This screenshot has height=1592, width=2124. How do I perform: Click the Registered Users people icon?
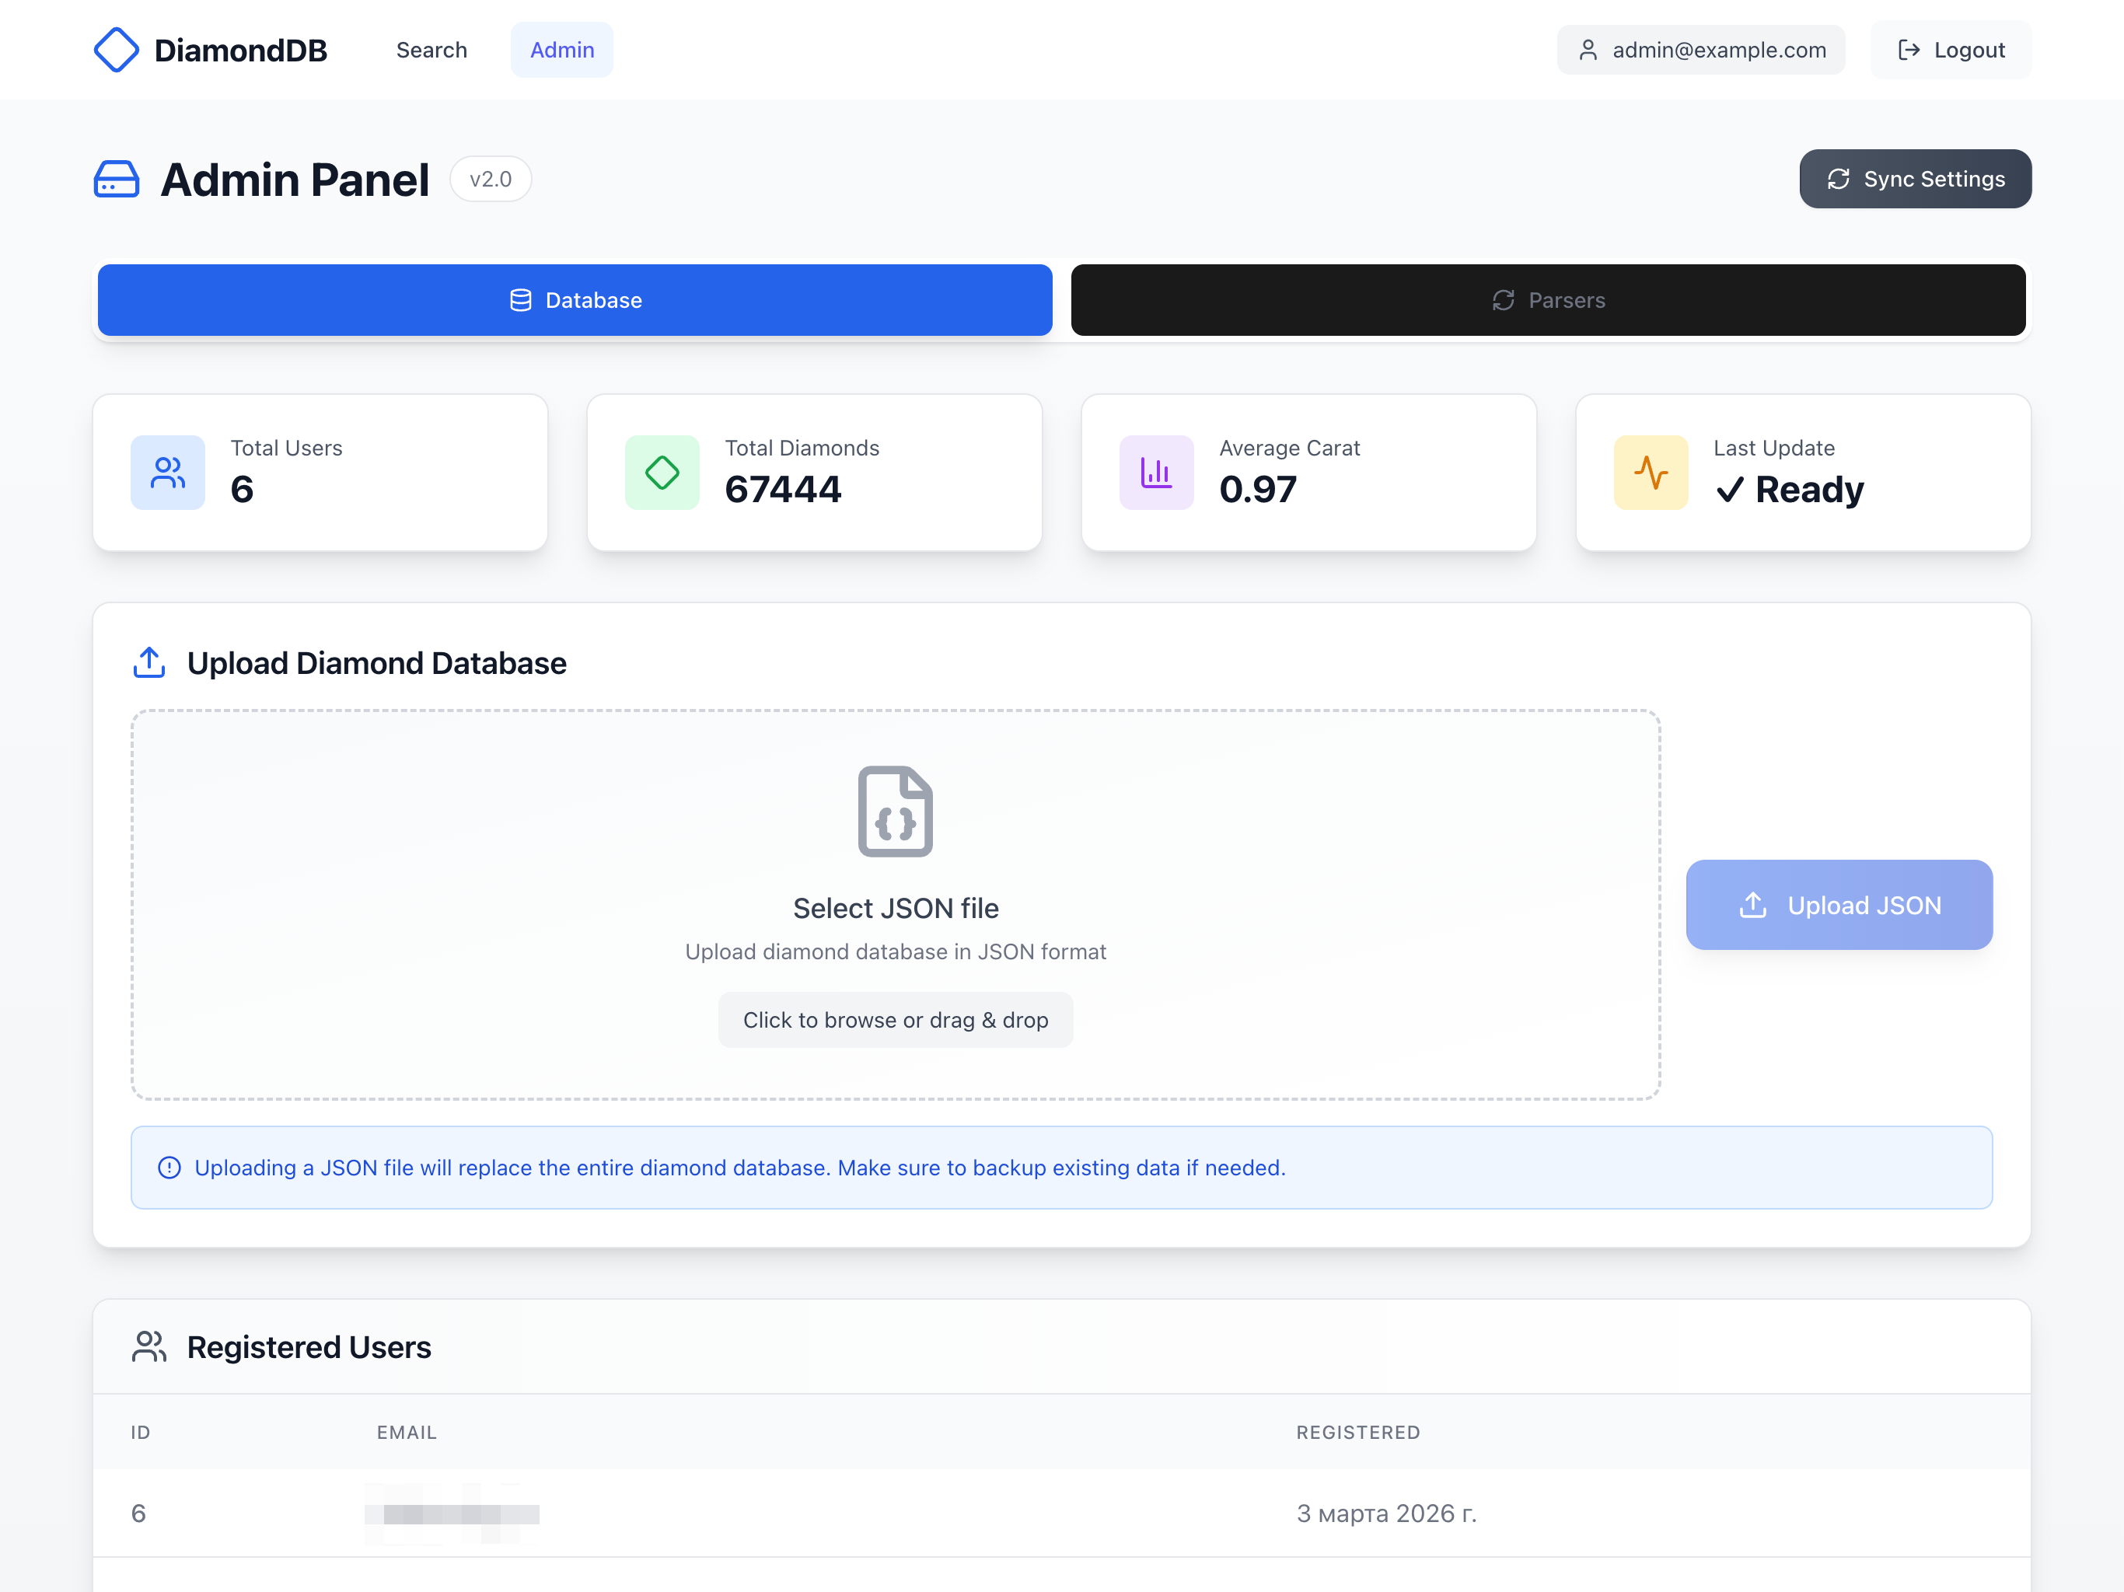coord(148,1346)
